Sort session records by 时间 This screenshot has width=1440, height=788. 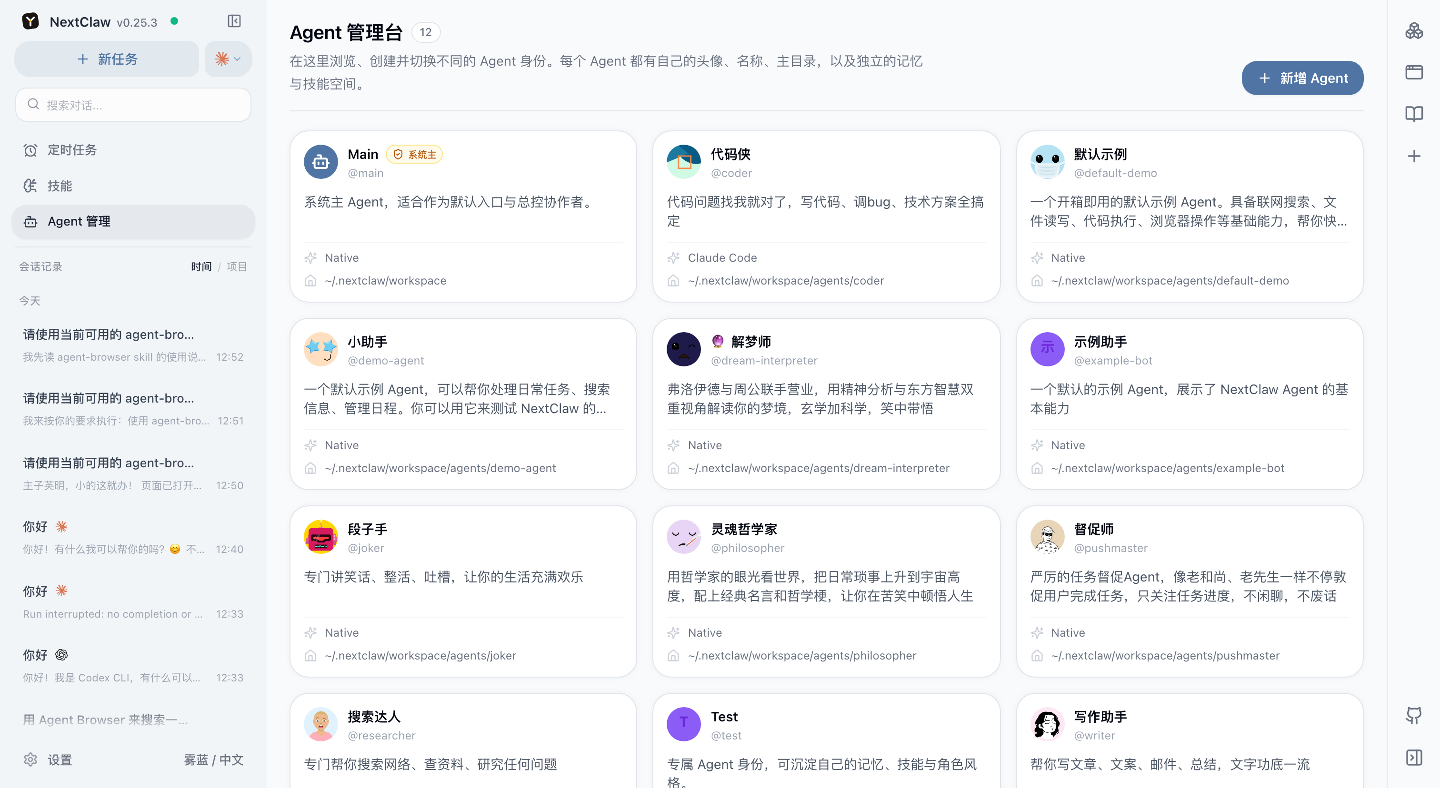(201, 266)
